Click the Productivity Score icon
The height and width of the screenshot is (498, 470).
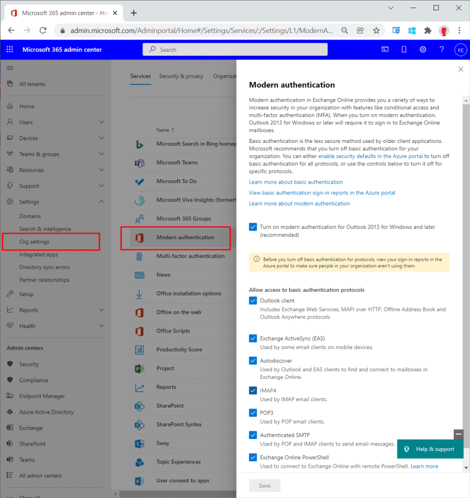tap(140, 350)
